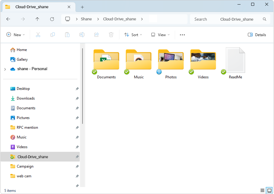Open the Documents folder with Excel preview
Image resolution: width=274 pixels, height=194 pixels.
click(106, 64)
